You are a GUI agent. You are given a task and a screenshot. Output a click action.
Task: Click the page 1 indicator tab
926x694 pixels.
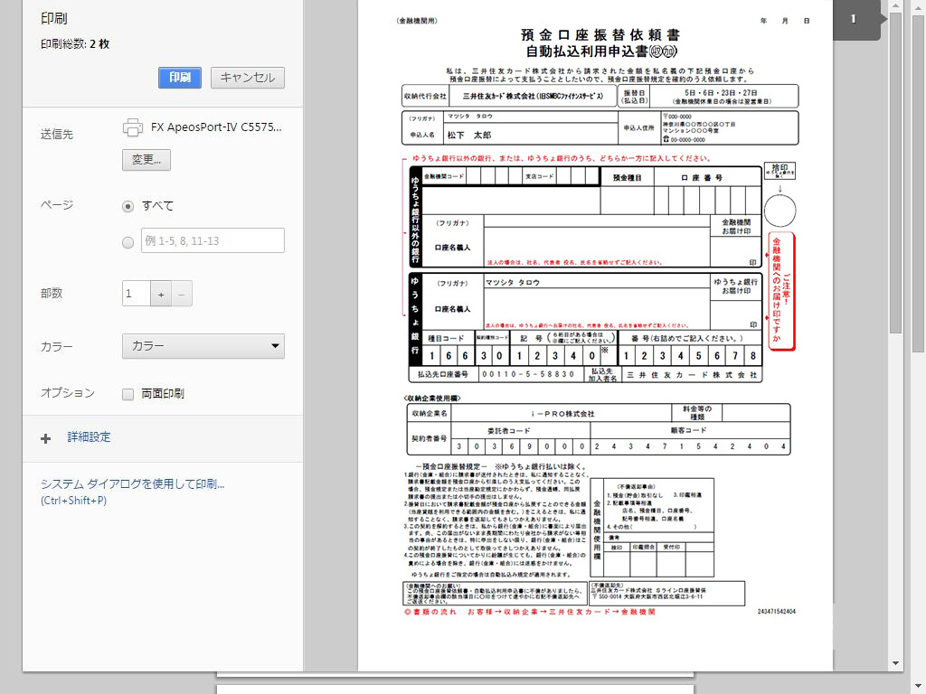(855, 19)
